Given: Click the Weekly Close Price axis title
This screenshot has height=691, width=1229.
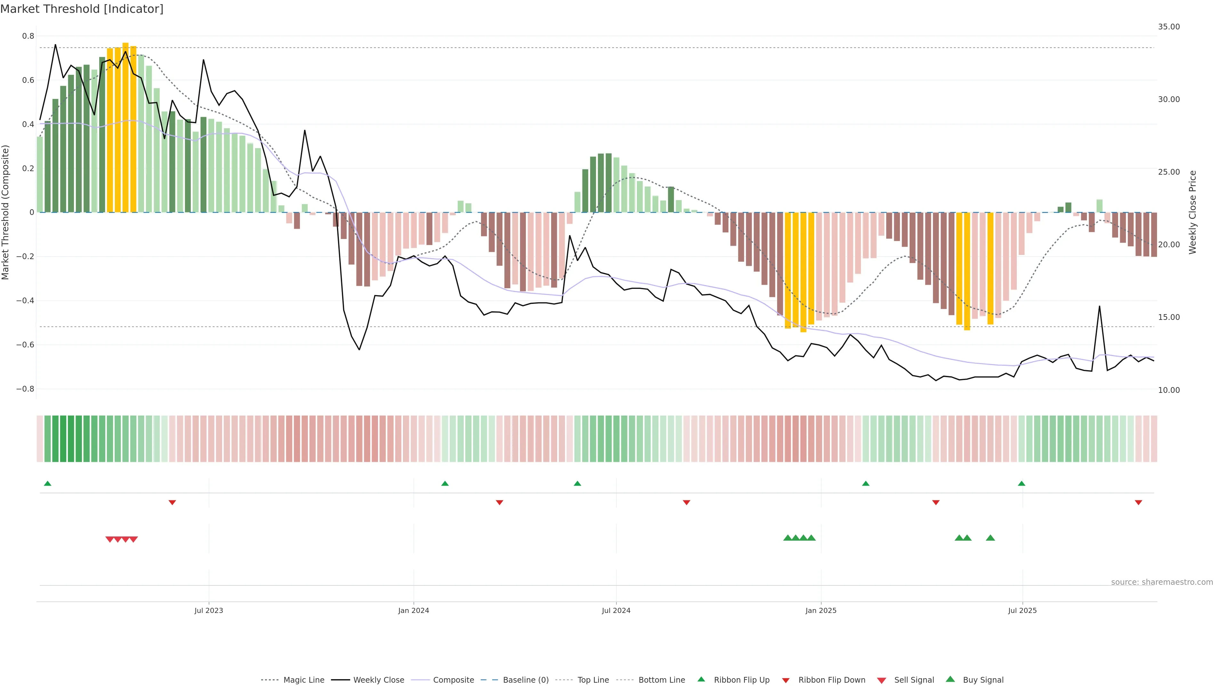Looking at the screenshot, I should pyautogui.click(x=1192, y=212).
